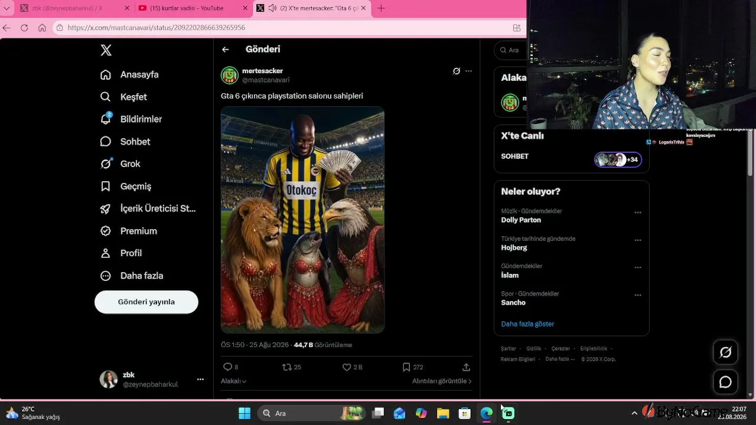The width and height of the screenshot is (756, 425).
Task: Open the Çerezler footer link
Action: point(561,349)
